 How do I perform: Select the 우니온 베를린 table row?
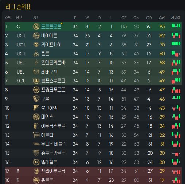pos(93,144)
